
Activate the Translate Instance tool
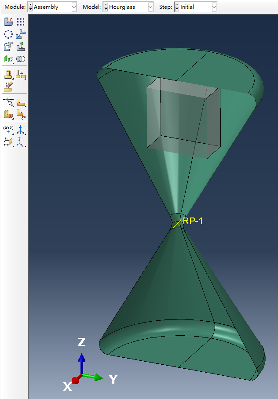coord(21,34)
